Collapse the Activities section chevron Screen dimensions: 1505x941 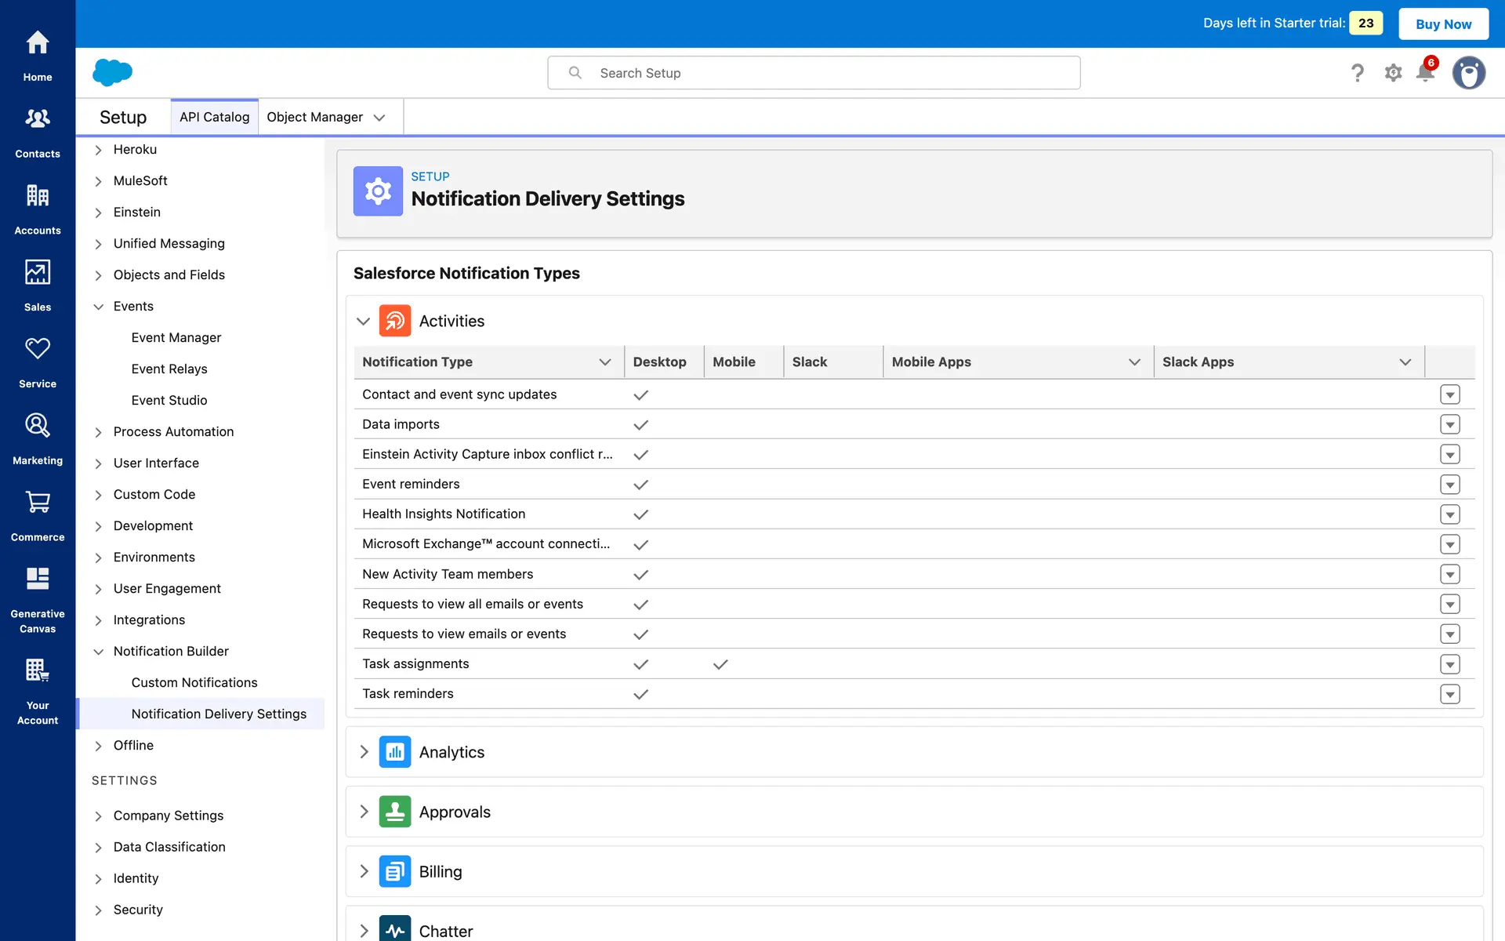click(x=363, y=321)
